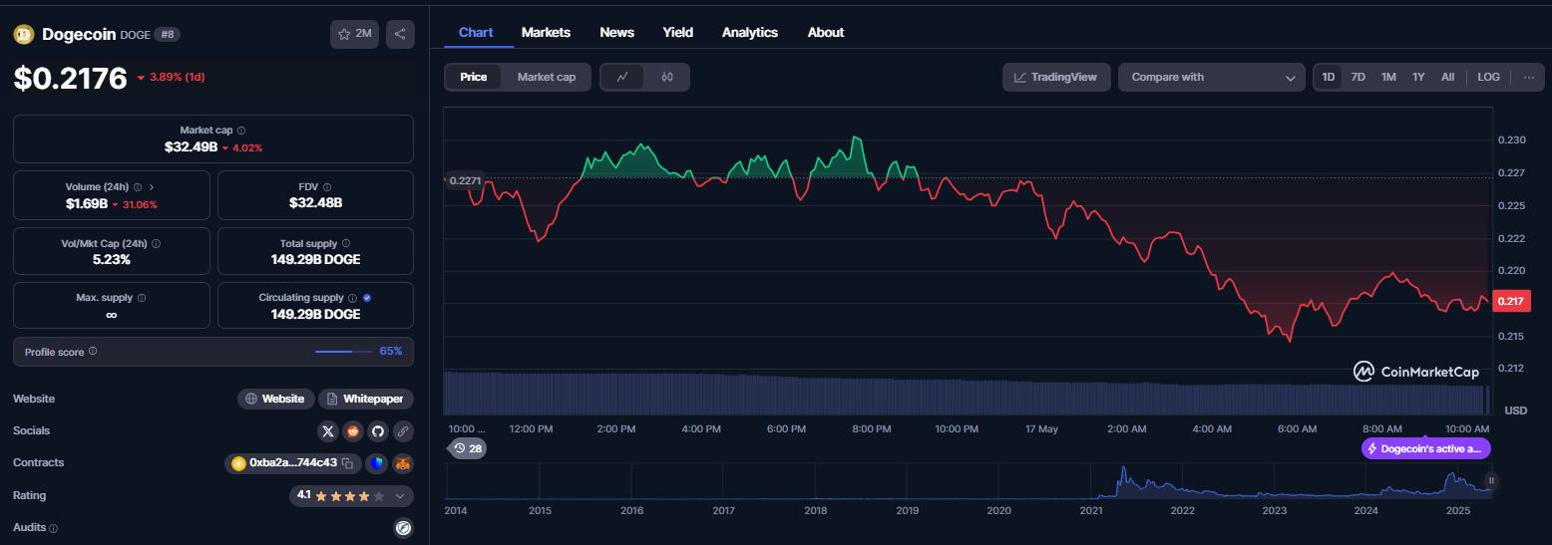Viewport: 1552px width, 545px height.
Task: Open the Compare with dropdown
Action: tap(1212, 77)
